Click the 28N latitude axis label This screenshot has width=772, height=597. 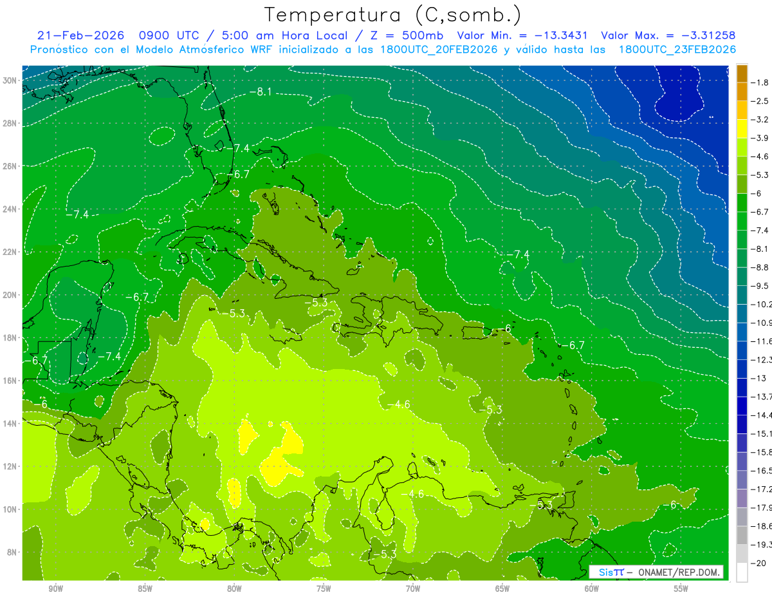[x=11, y=123]
